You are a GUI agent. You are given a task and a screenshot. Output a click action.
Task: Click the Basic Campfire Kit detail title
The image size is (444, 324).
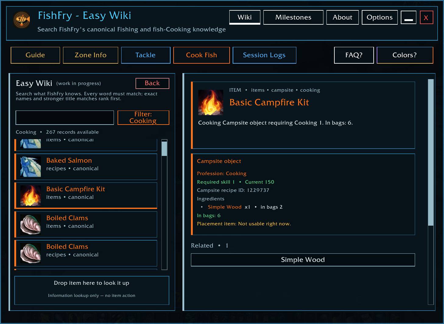(x=269, y=102)
